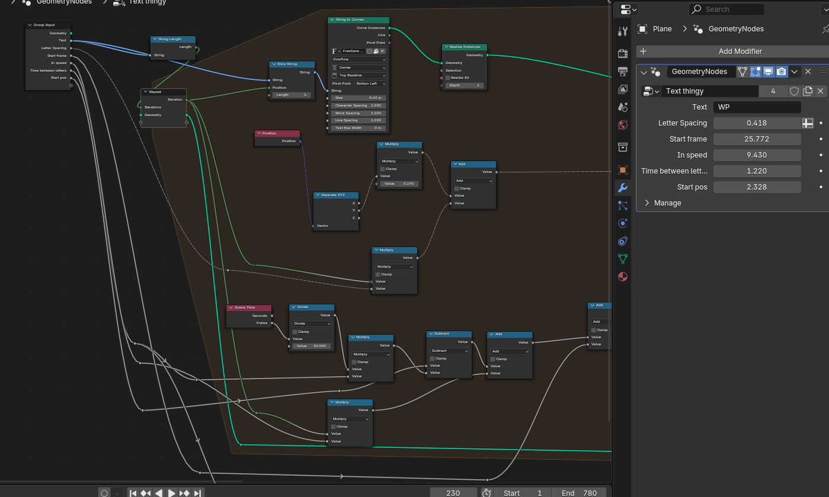Open the Material properties tab
The image size is (829, 497).
pyautogui.click(x=622, y=277)
